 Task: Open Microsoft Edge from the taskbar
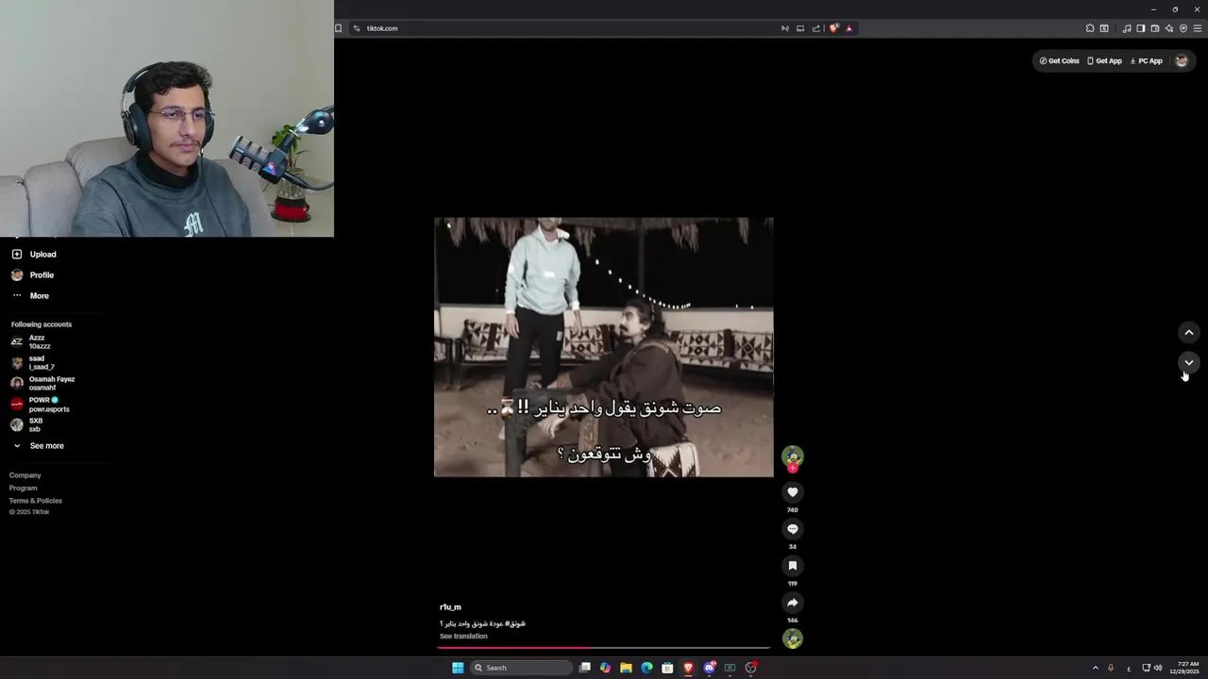(646, 668)
